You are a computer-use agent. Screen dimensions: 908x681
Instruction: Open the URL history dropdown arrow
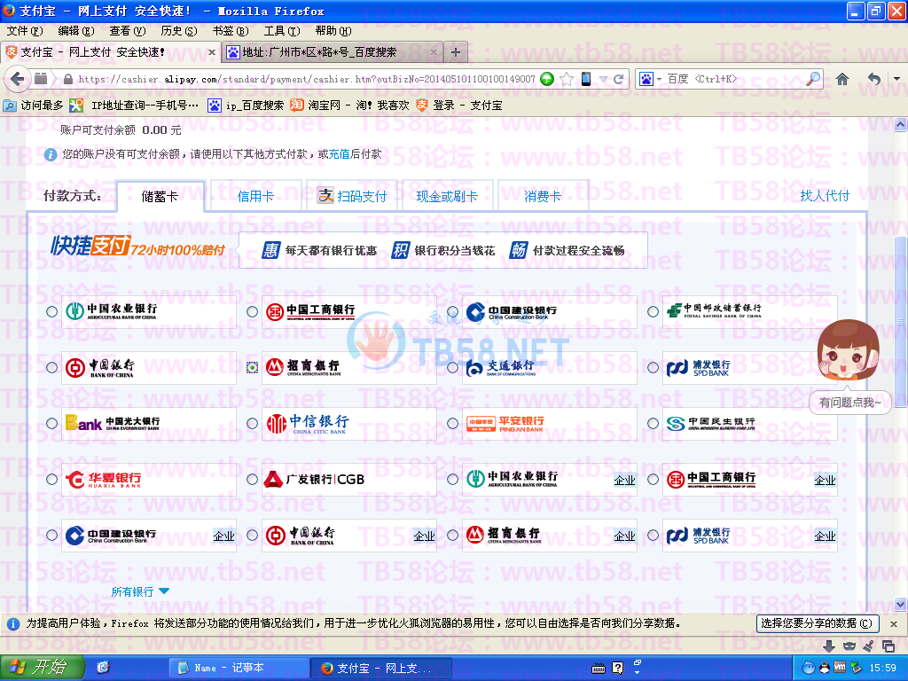(x=603, y=79)
